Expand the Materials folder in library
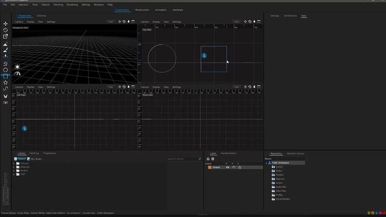Image resolution: width=386 pixels, height=217 pixels. [14, 167]
